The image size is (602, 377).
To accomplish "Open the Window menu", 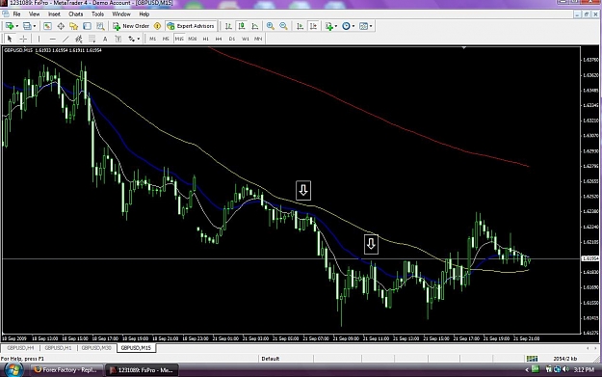I will (121, 14).
